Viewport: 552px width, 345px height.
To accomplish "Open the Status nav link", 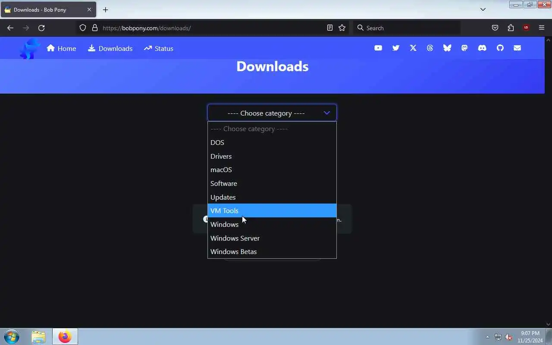I will [159, 48].
